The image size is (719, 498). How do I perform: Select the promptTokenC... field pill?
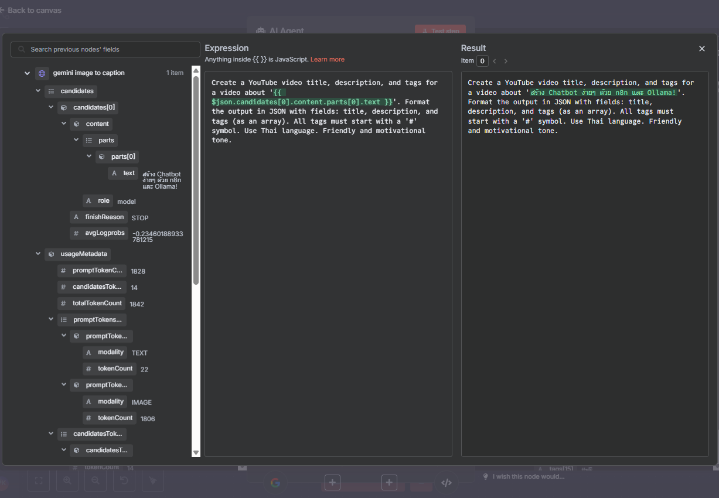tap(92, 270)
